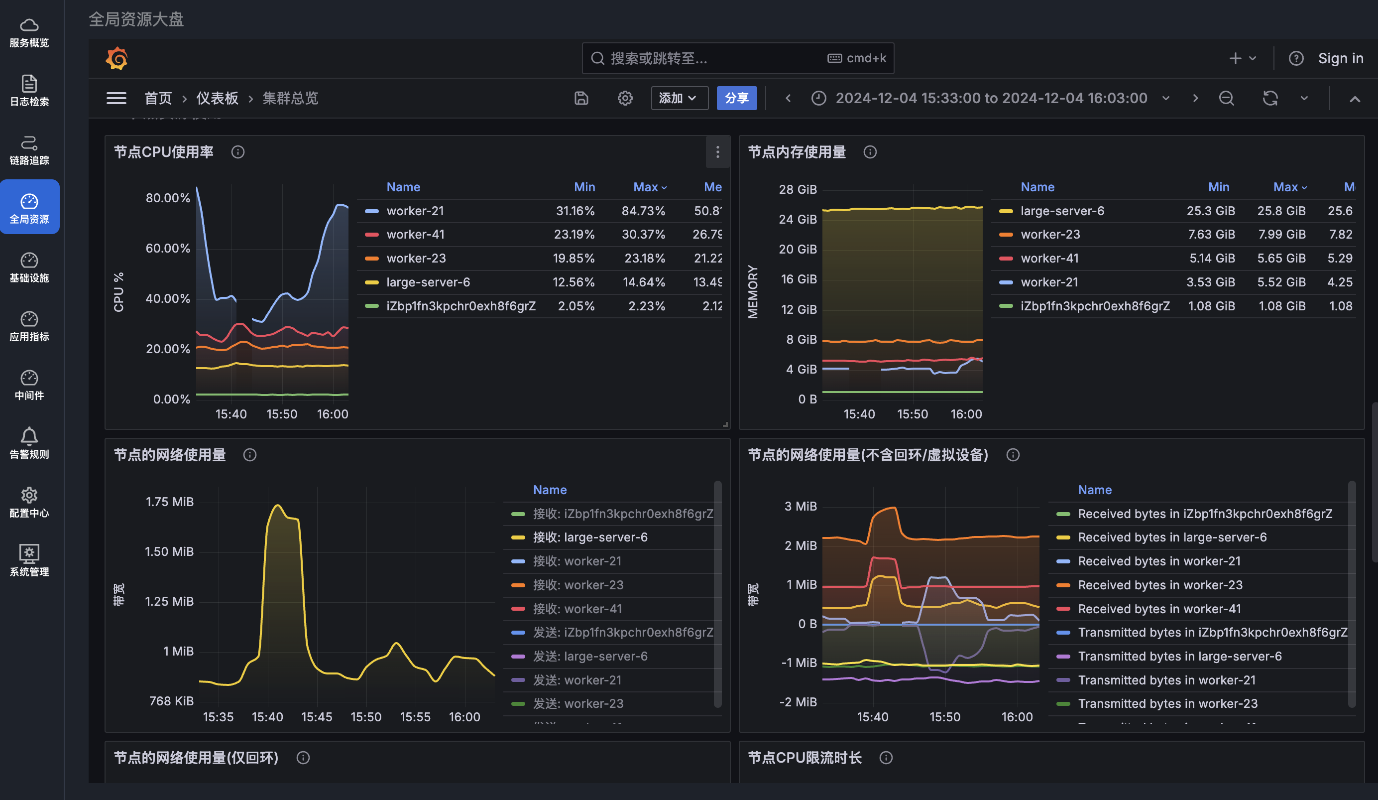Sort CPU legend by Min column
1378x800 pixels.
pyautogui.click(x=584, y=187)
